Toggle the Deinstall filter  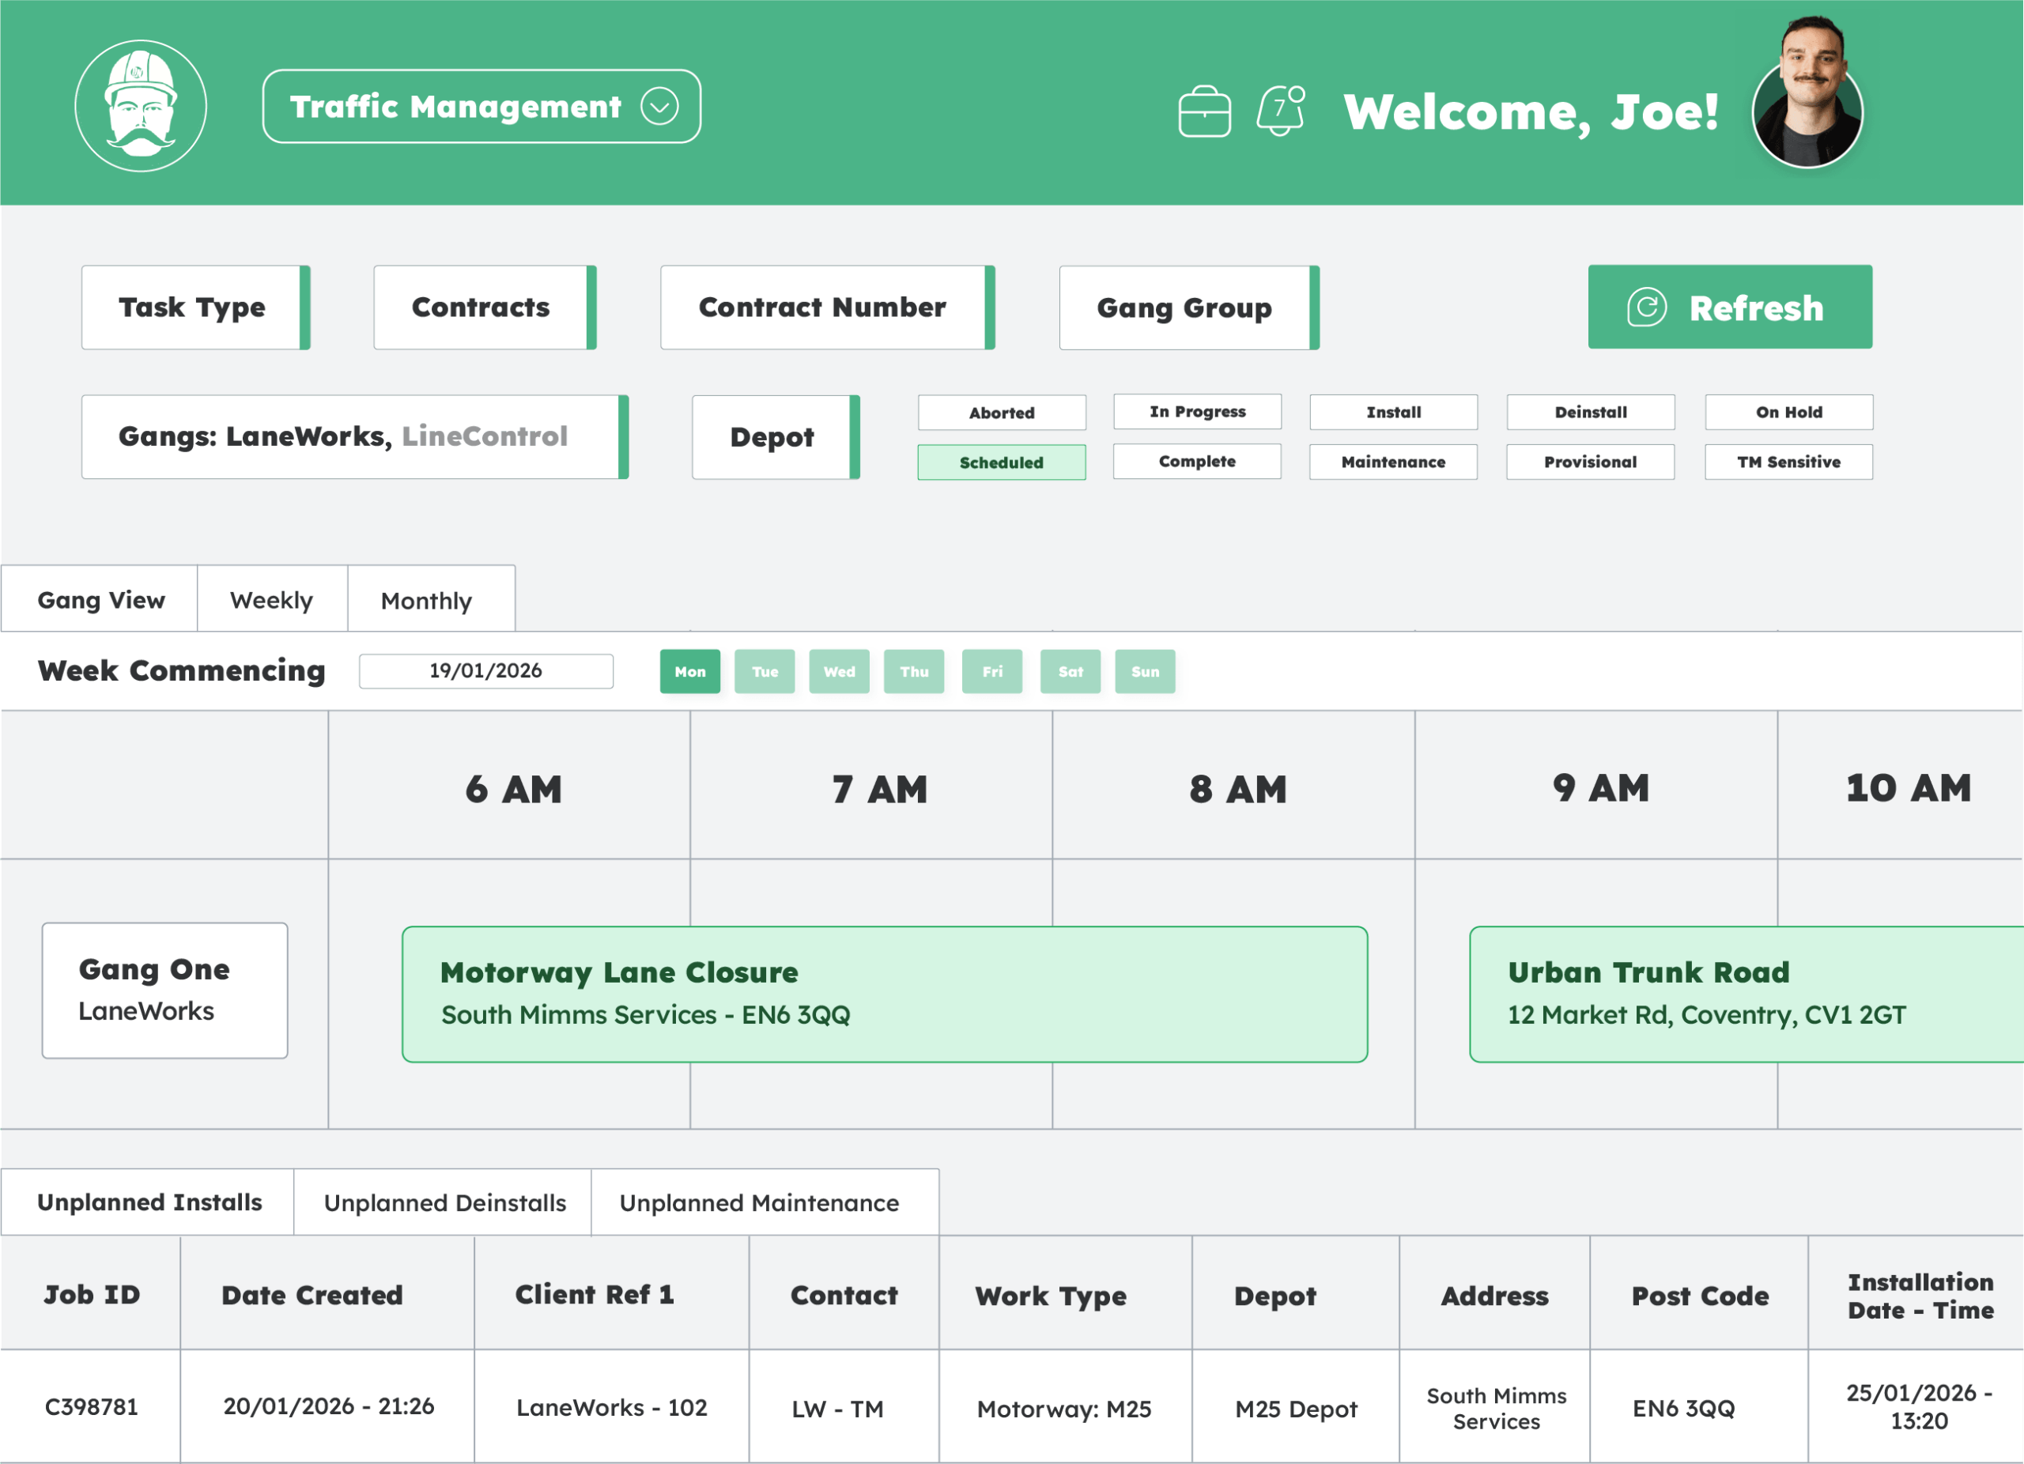[x=1590, y=412]
